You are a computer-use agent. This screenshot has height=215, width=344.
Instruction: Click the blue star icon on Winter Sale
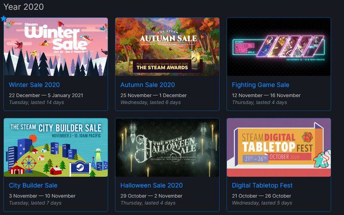tap(3, 18)
